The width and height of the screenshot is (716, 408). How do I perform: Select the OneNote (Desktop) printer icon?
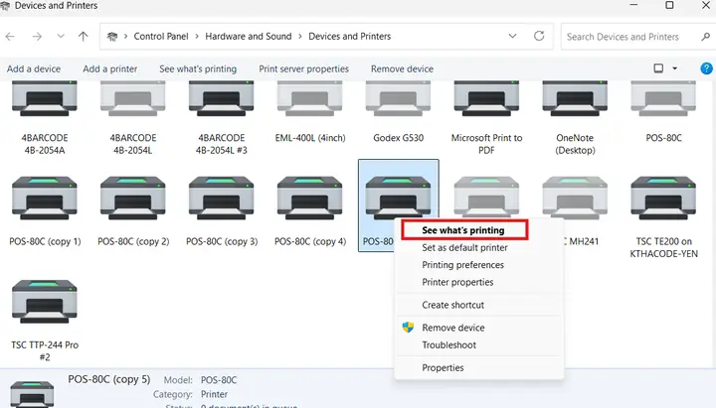575,99
